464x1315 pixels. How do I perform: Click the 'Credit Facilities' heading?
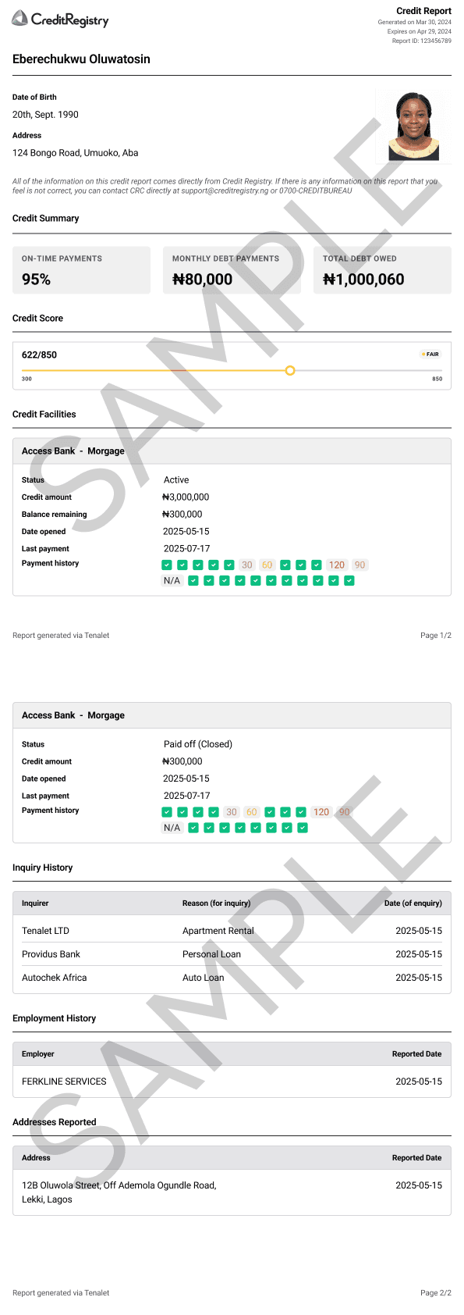pyautogui.click(x=44, y=415)
